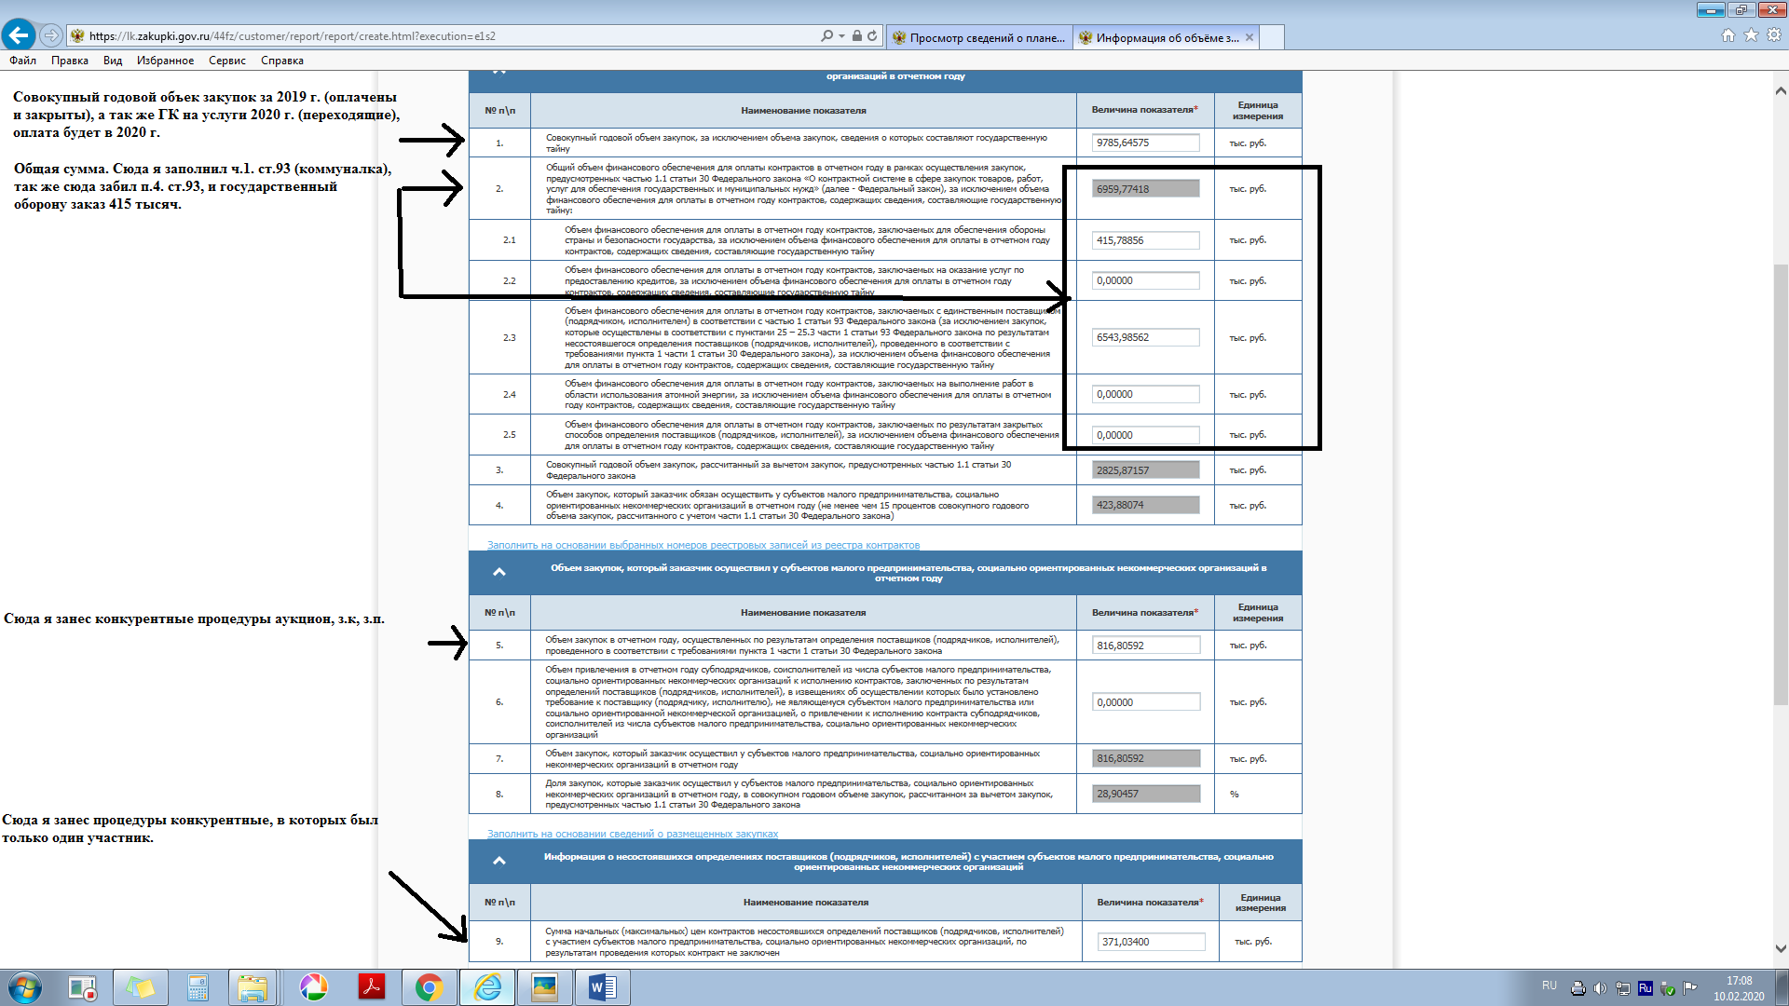1789x1006 pixels.
Task: Open the calculator from the taskbar
Action: (198, 987)
